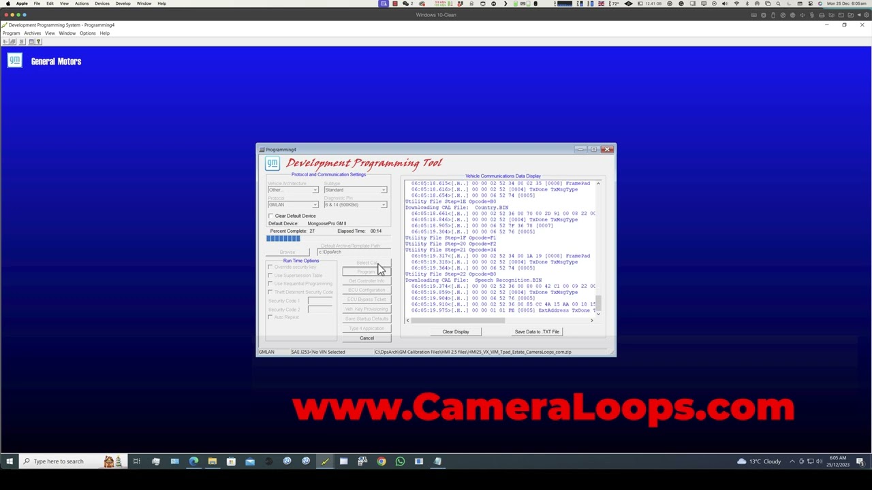The width and height of the screenshot is (872, 490).
Task: Click the vertical scrollbar thumb of data display
Action: point(598,303)
